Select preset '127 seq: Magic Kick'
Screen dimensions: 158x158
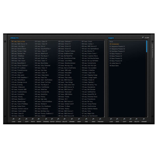(88, 113)
